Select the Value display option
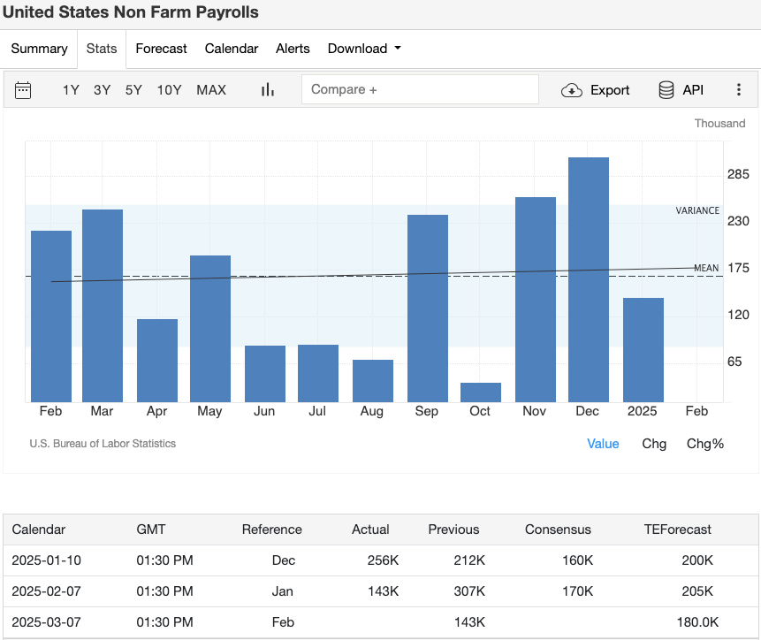The width and height of the screenshot is (761, 640). pyautogui.click(x=603, y=444)
